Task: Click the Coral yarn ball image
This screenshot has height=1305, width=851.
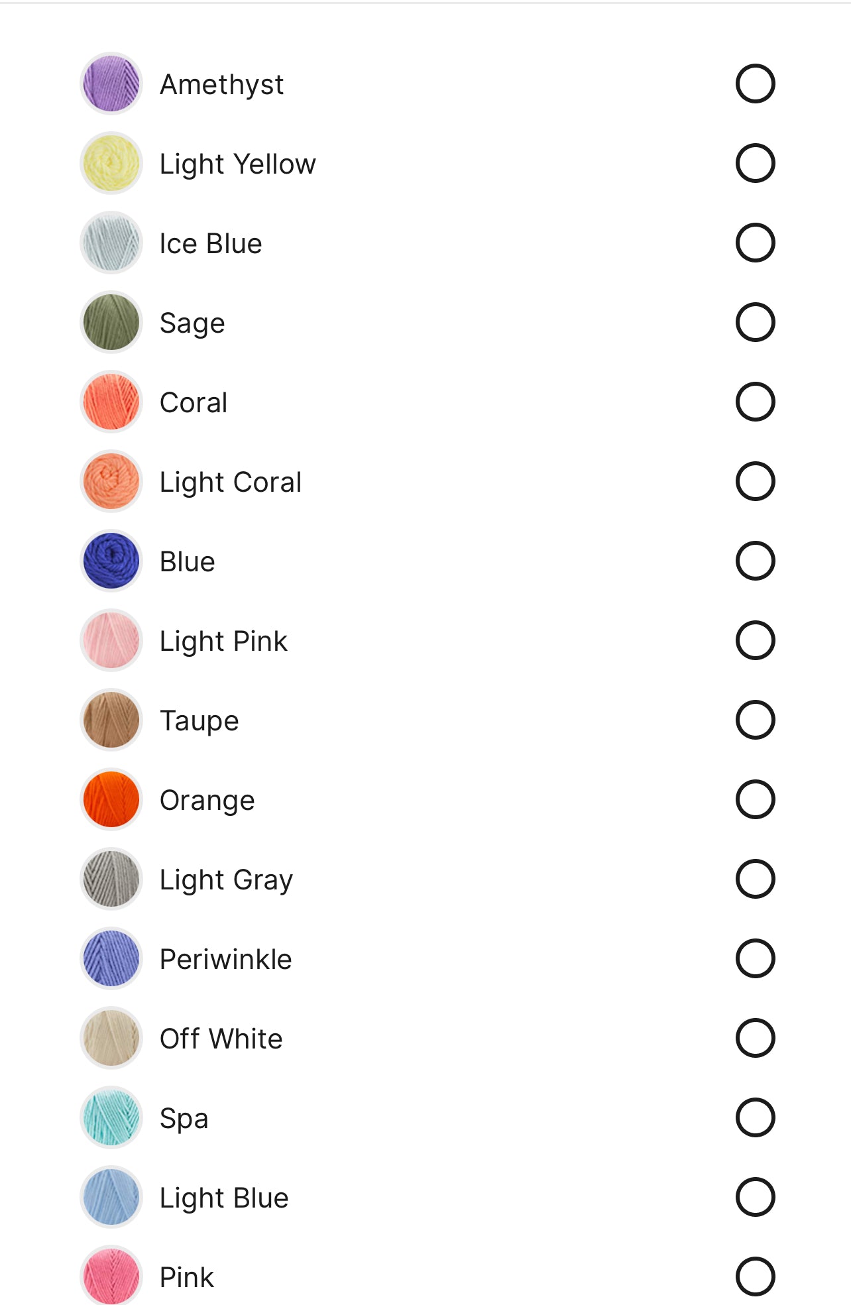Action: (111, 402)
